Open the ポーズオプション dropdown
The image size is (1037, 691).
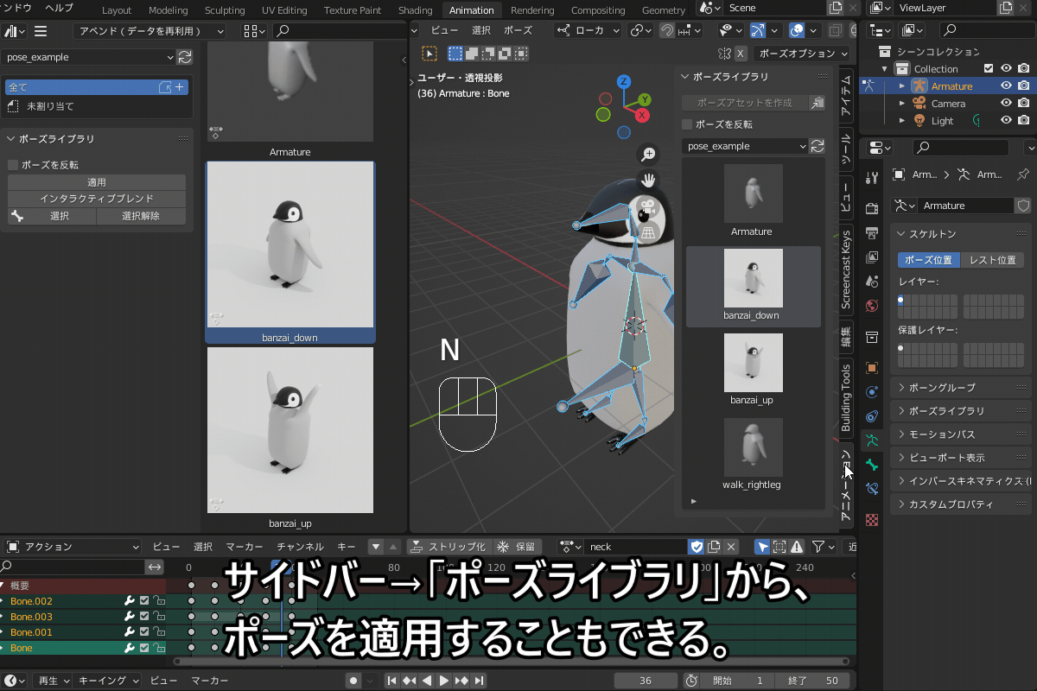[x=799, y=53]
